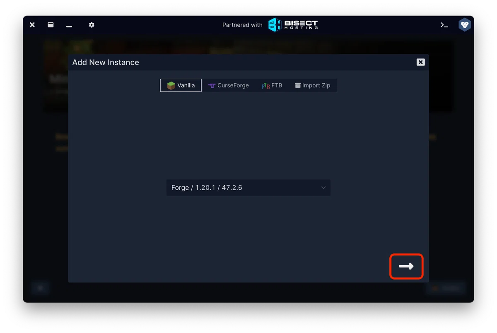Screen dimensions: 497x333
Task: Open the settings gear in the top bar
Action: (x=92, y=25)
